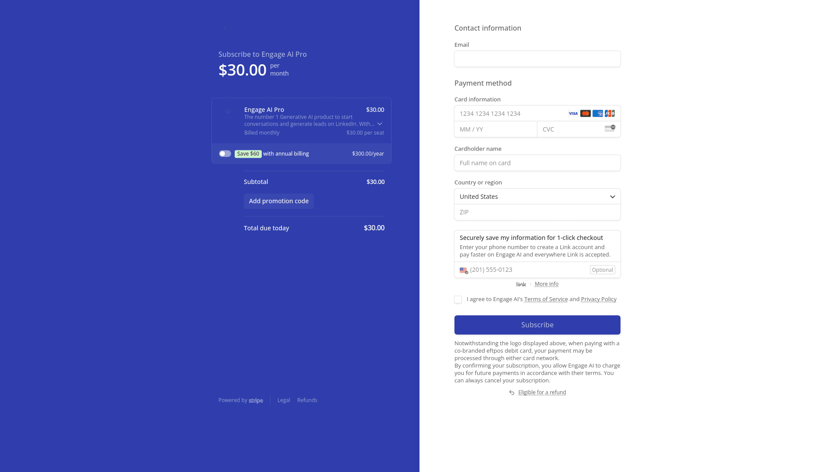
Task: Click the Subscribe button to confirm payment
Action: click(537, 324)
